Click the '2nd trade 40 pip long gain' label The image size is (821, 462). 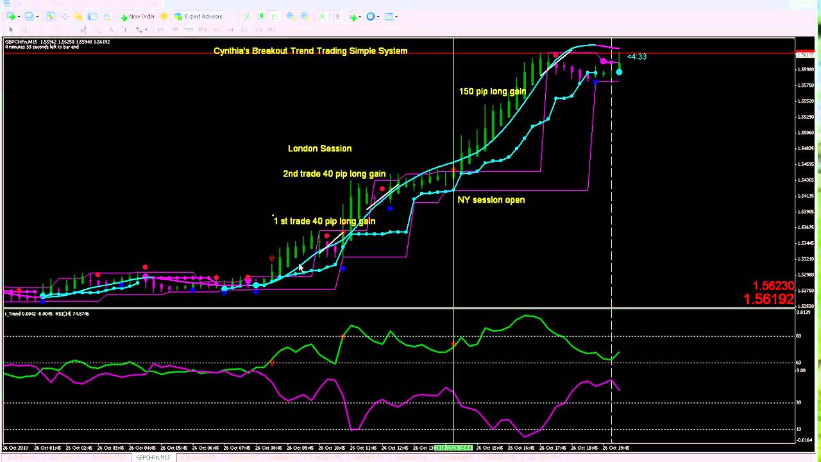334,173
